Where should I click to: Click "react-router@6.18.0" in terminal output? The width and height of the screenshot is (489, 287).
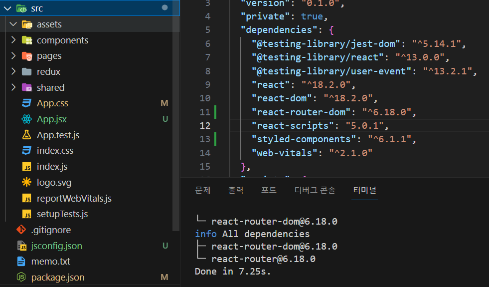click(264, 259)
